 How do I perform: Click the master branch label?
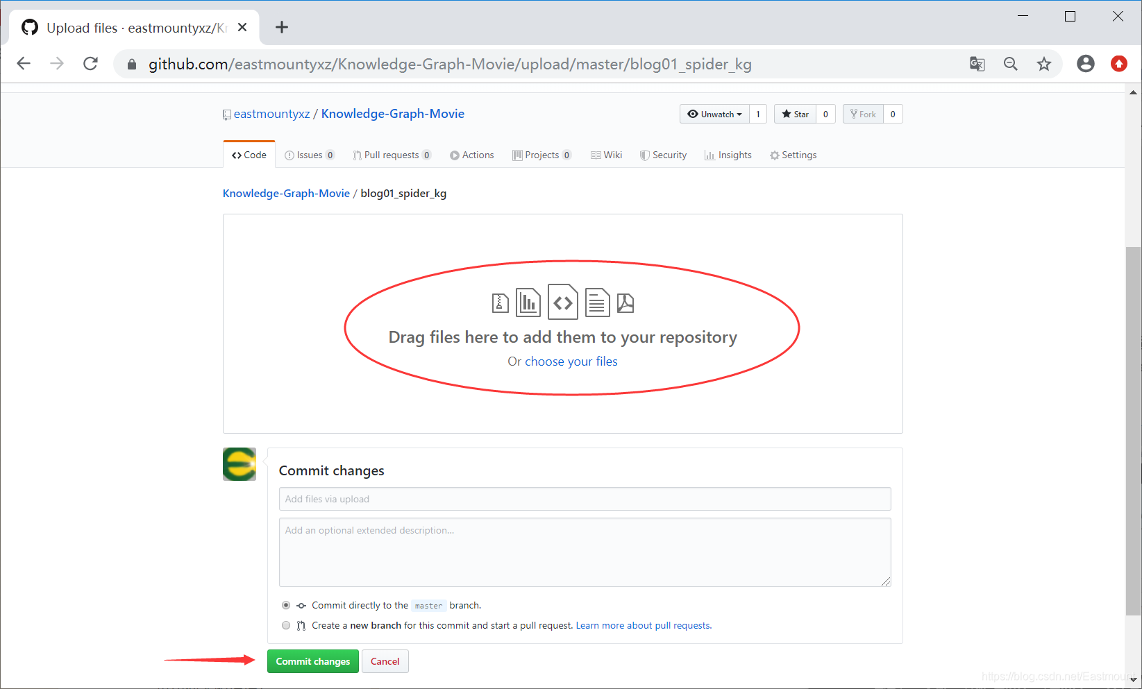[x=428, y=606]
